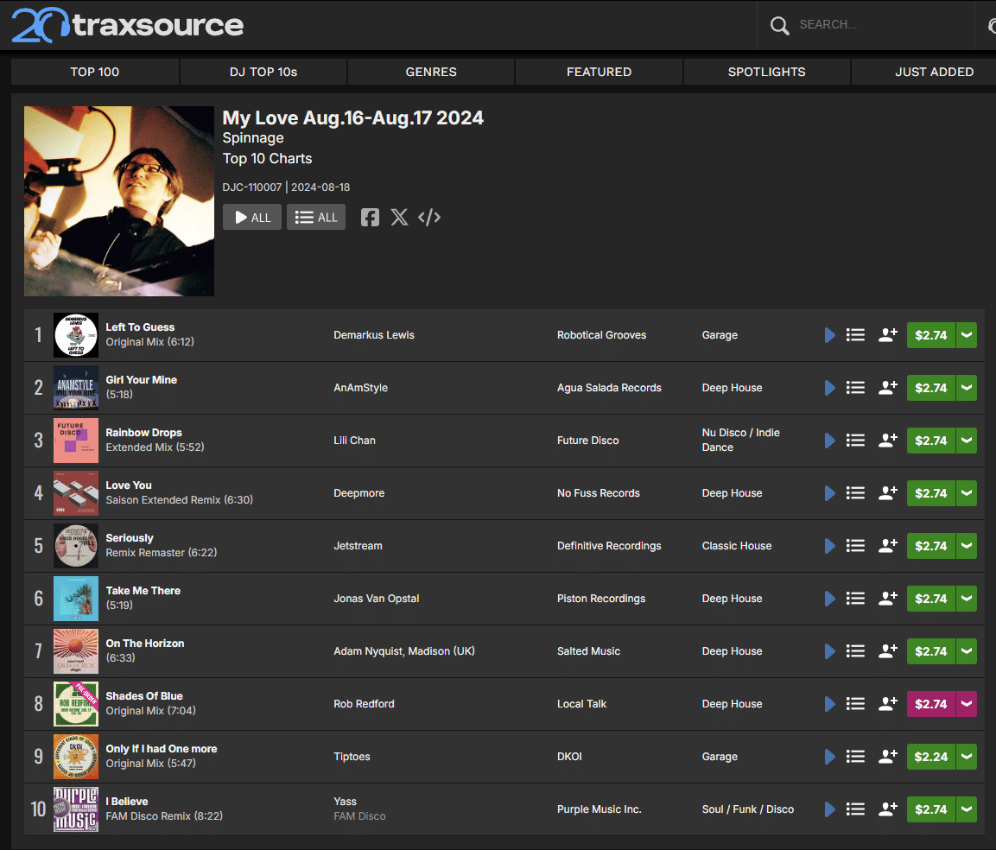
Task: Follow artist icon for Demarkus Lewis row
Action: 887,335
